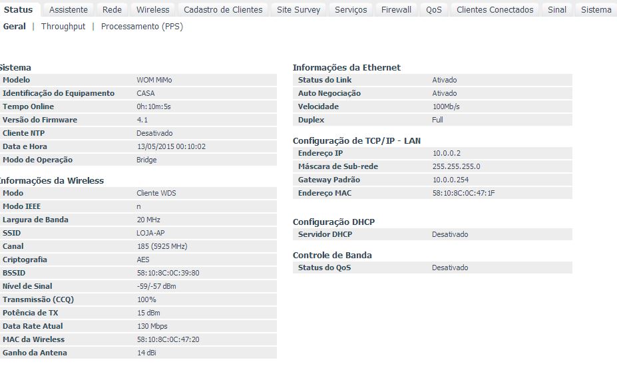Click the Gateway Padrão value 10.0.0.254
The image size is (617, 368).
point(450,180)
